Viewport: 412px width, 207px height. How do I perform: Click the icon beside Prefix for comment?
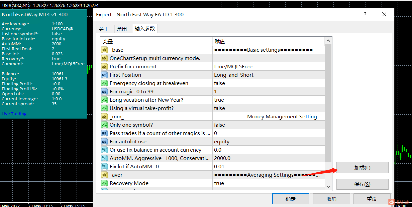(x=104, y=67)
